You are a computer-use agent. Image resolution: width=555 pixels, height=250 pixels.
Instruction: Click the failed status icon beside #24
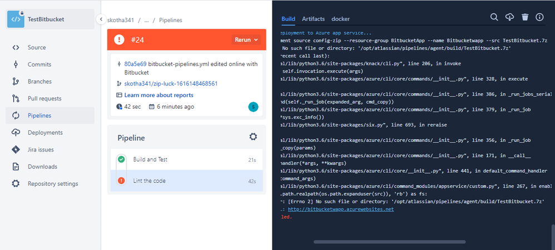click(x=119, y=40)
